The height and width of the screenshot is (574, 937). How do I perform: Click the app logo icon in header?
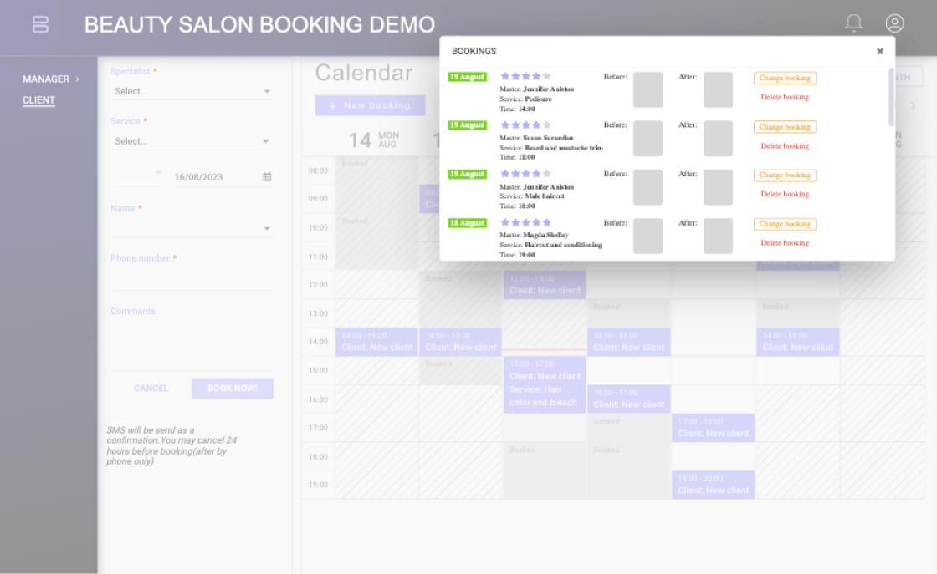click(40, 24)
